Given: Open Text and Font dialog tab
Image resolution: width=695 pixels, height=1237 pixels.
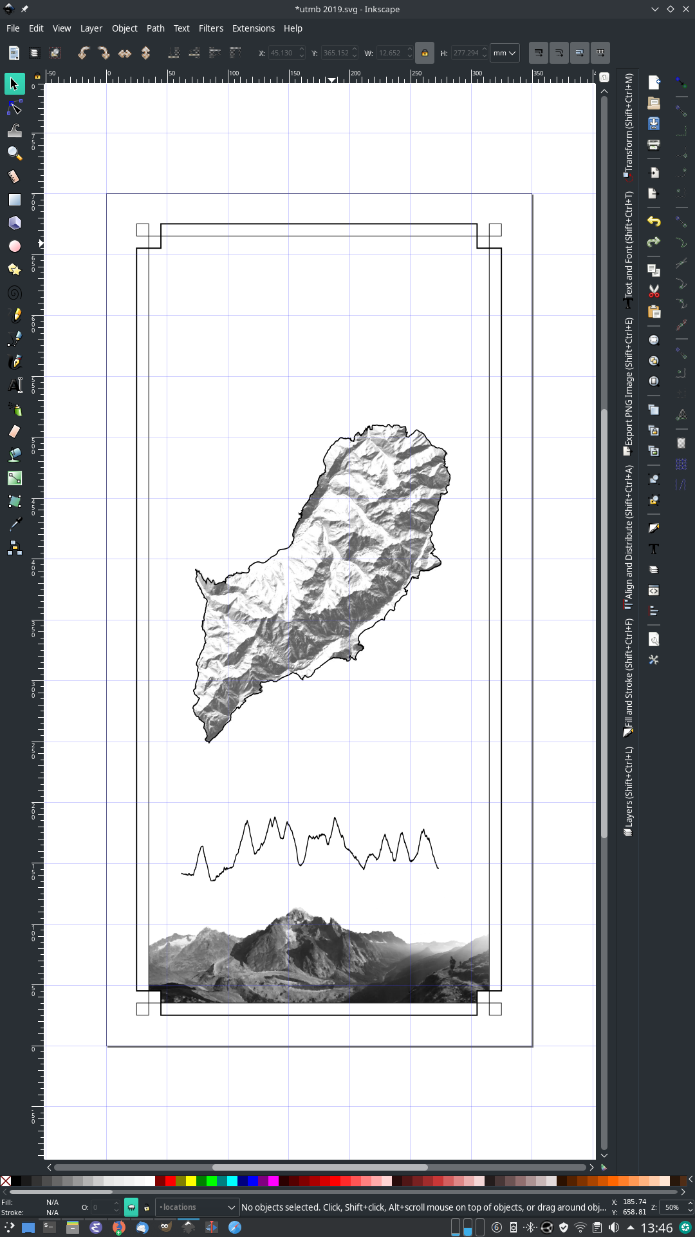Looking at the screenshot, I should [629, 250].
